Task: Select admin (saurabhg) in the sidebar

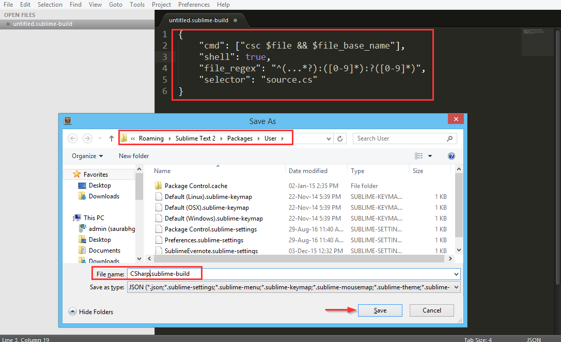Action: pyautogui.click(x=111, y=228)
